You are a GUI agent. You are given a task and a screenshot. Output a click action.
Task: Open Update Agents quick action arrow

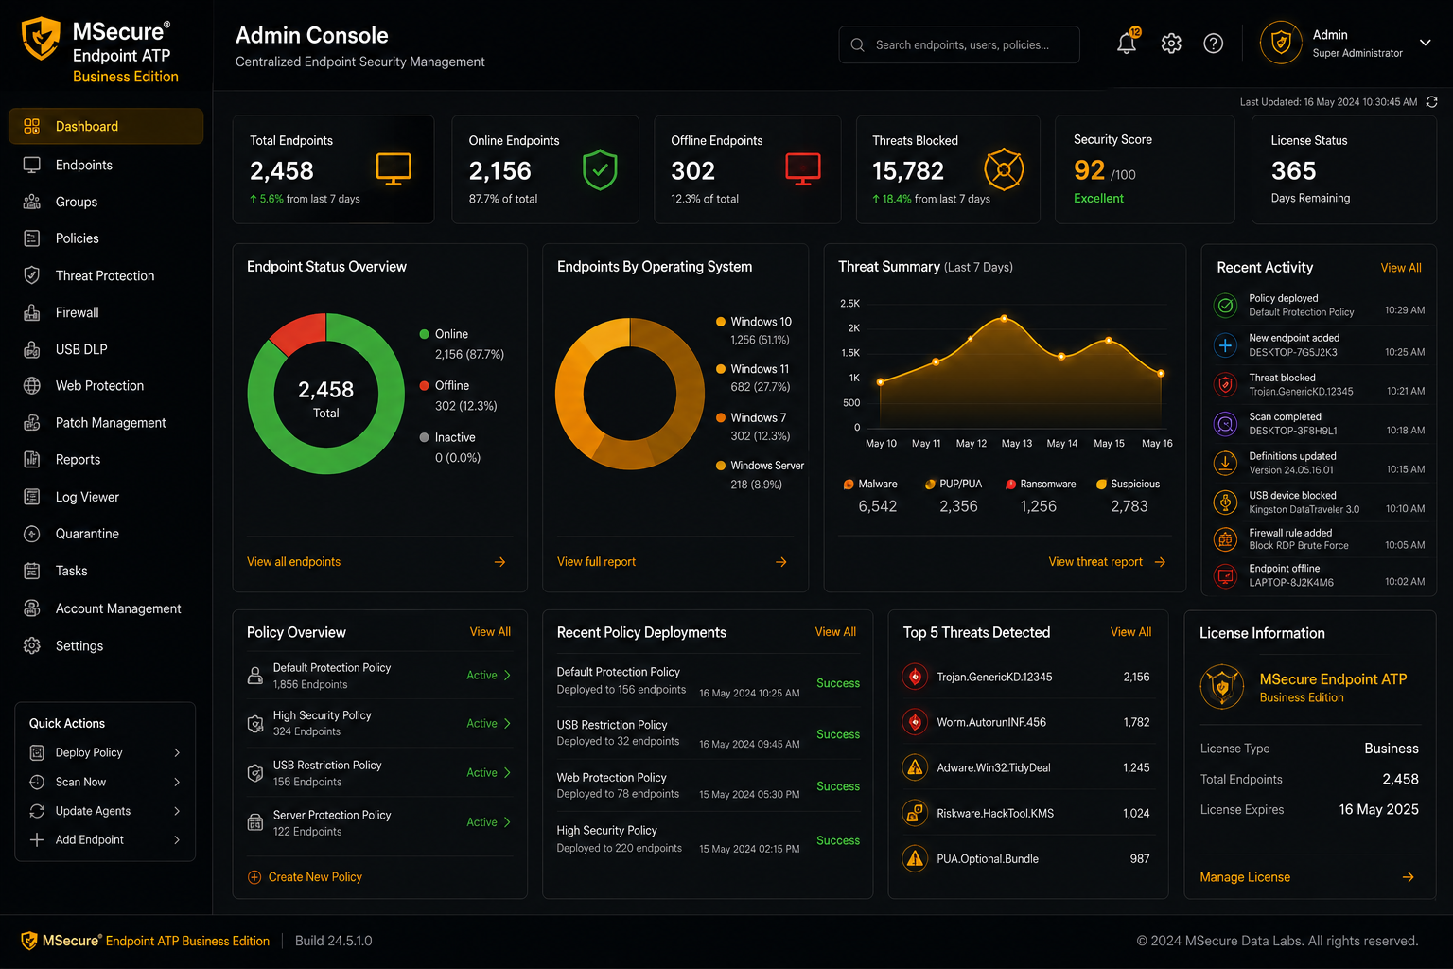click(177, 811)
